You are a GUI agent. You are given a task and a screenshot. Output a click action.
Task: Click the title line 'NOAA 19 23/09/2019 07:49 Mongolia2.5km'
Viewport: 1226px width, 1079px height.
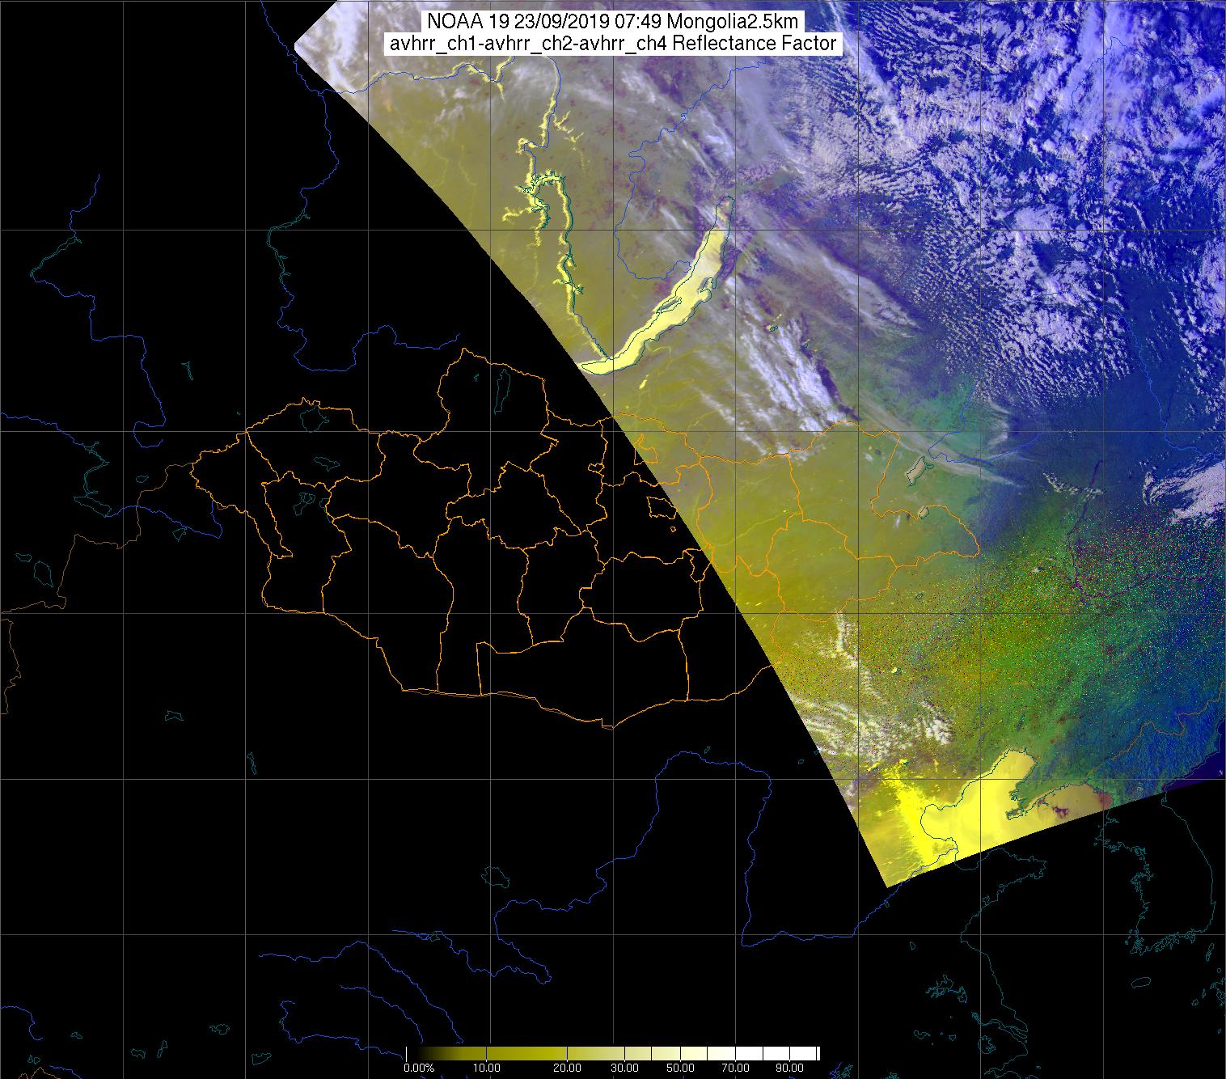611,21
